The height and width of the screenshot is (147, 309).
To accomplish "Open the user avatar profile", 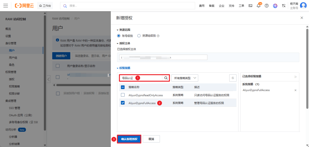I will pos(303,5).
